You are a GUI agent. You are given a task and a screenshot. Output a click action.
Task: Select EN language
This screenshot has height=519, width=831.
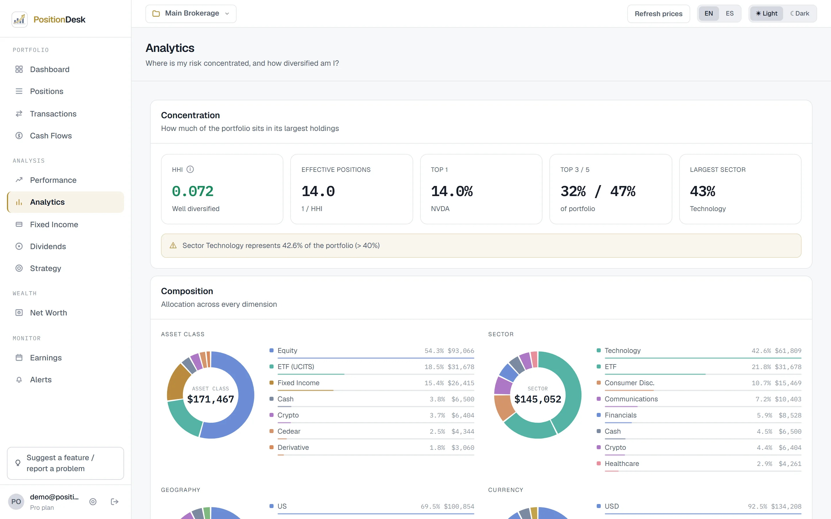709,13
